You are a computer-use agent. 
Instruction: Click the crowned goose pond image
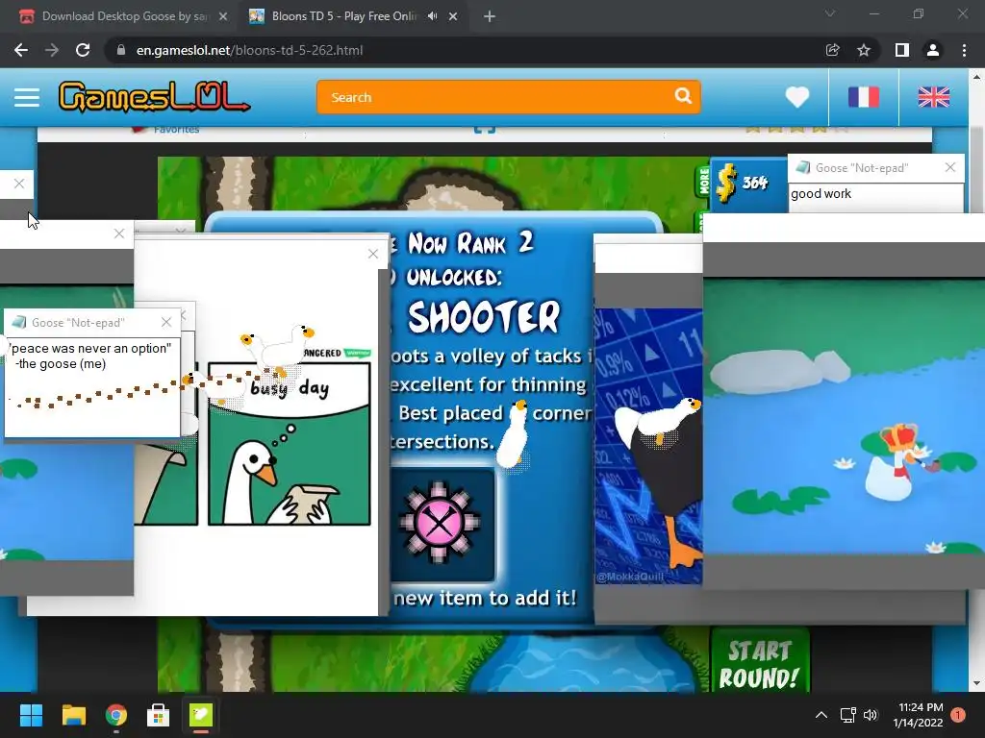click(x=844, y=416)
